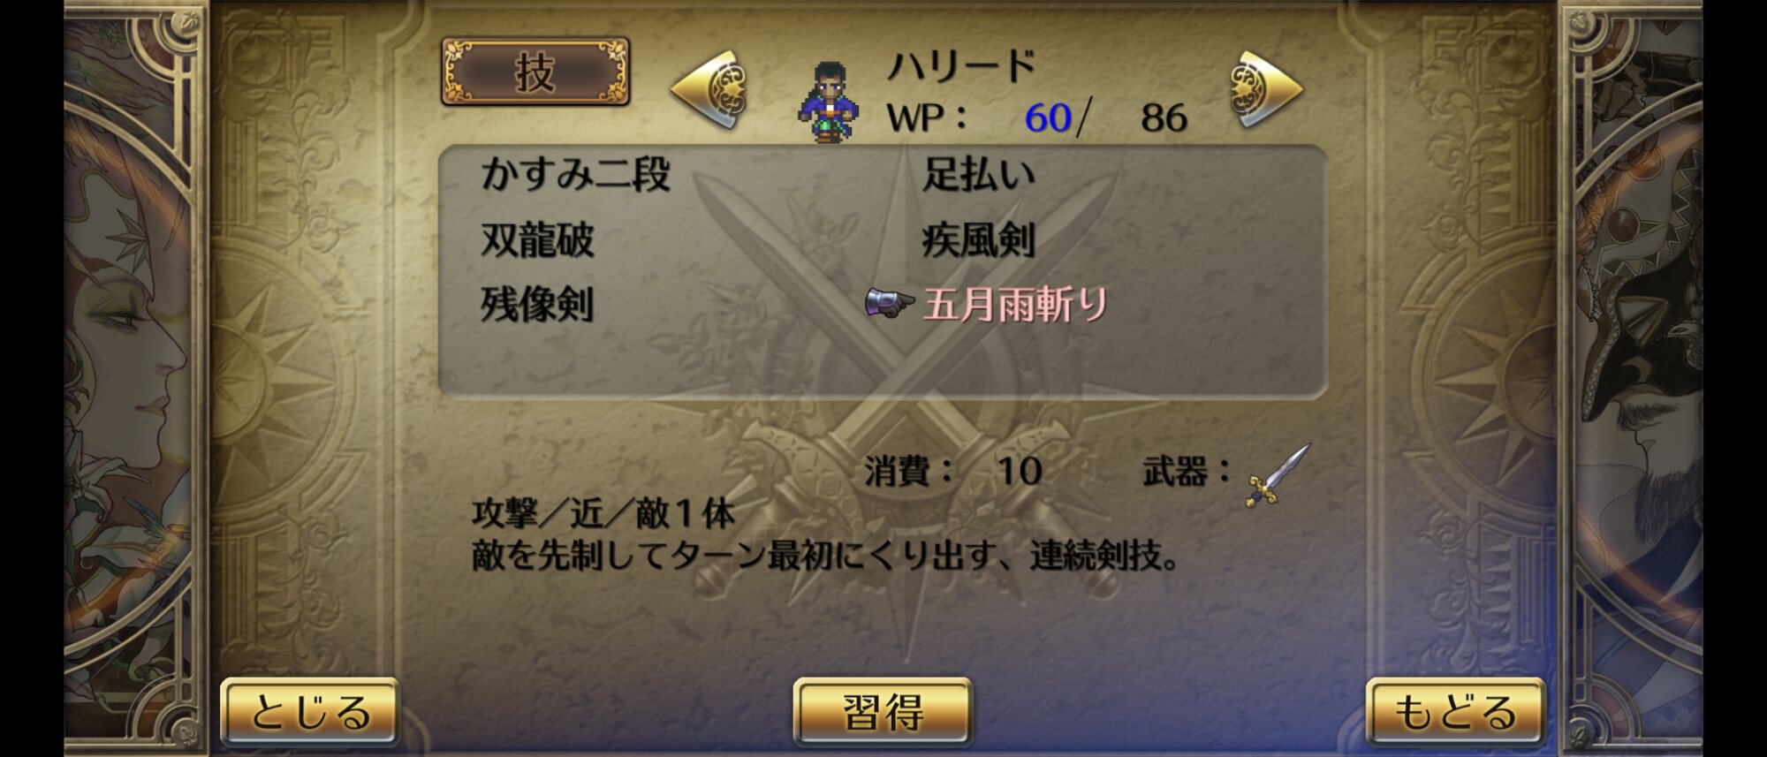Select the skill 疾風剣

pyautogui.click(x=978, y=239)
